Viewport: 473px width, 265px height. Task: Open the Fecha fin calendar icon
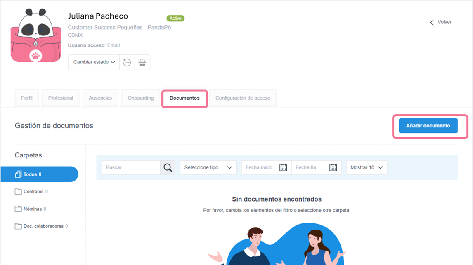point(333,167)
